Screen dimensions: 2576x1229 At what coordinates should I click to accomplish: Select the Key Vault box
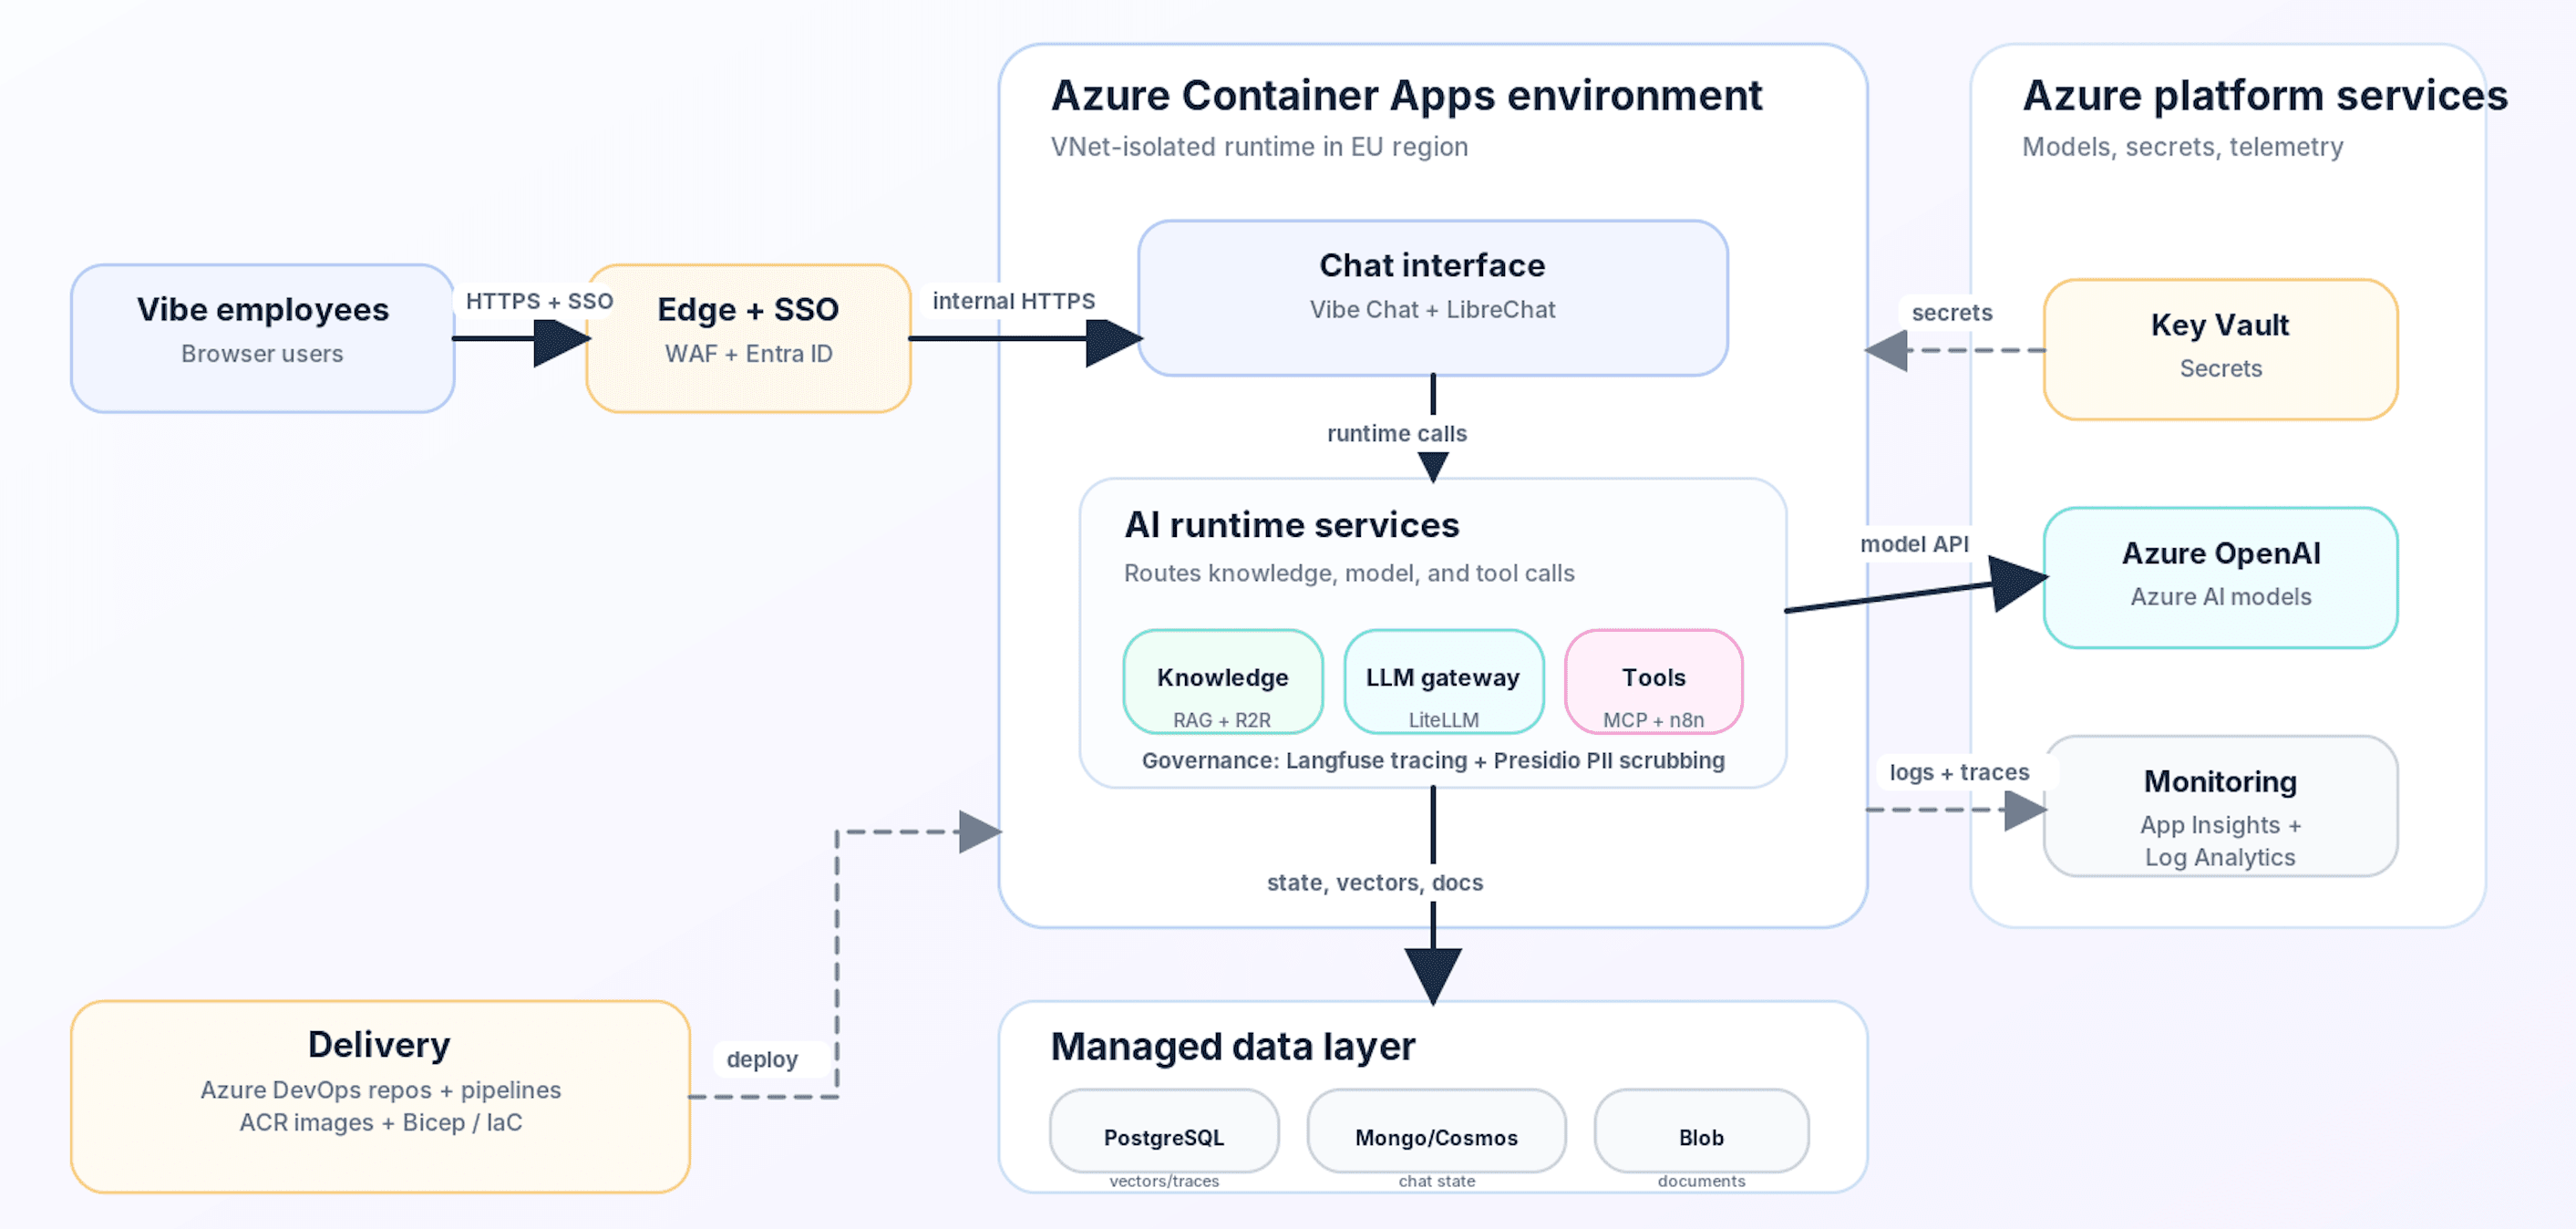point(2220,349)
